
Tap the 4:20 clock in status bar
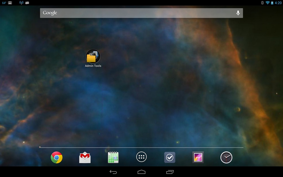point(278,3)
